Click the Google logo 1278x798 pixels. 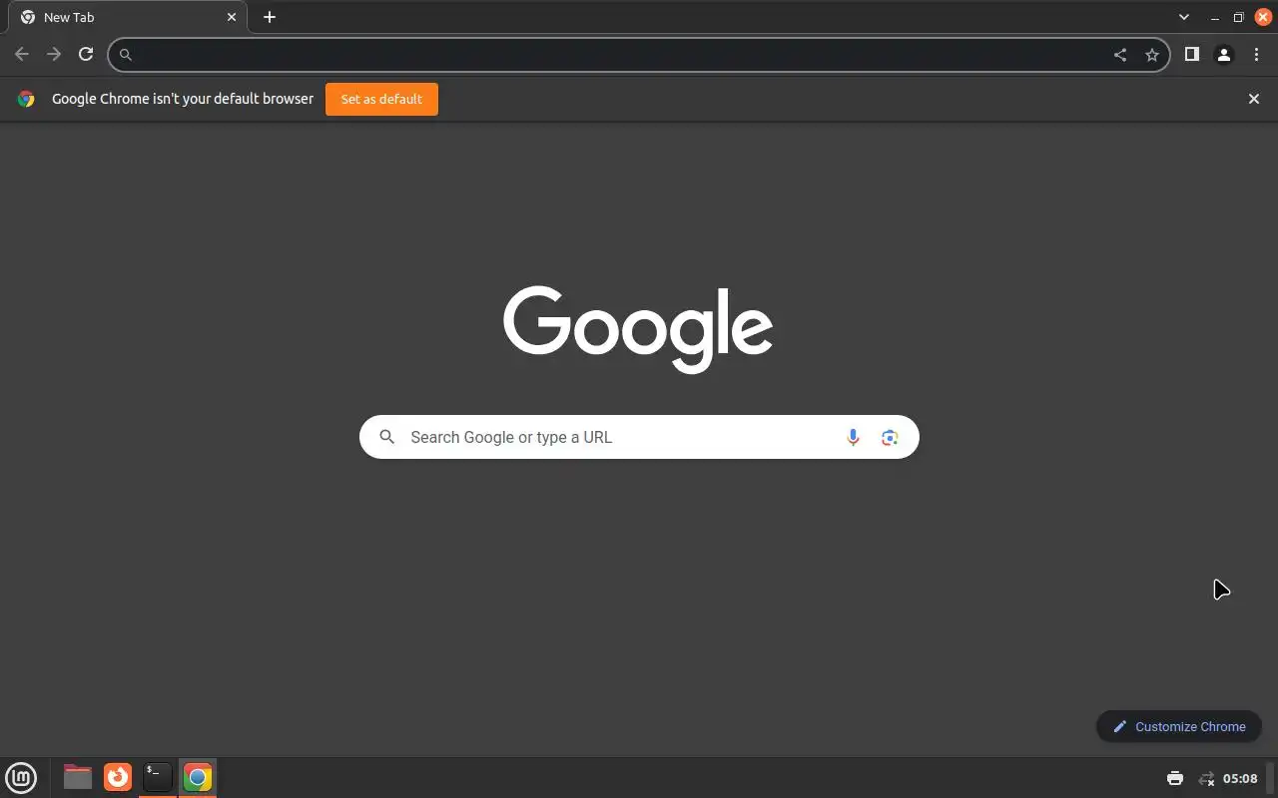pos(638,329)
